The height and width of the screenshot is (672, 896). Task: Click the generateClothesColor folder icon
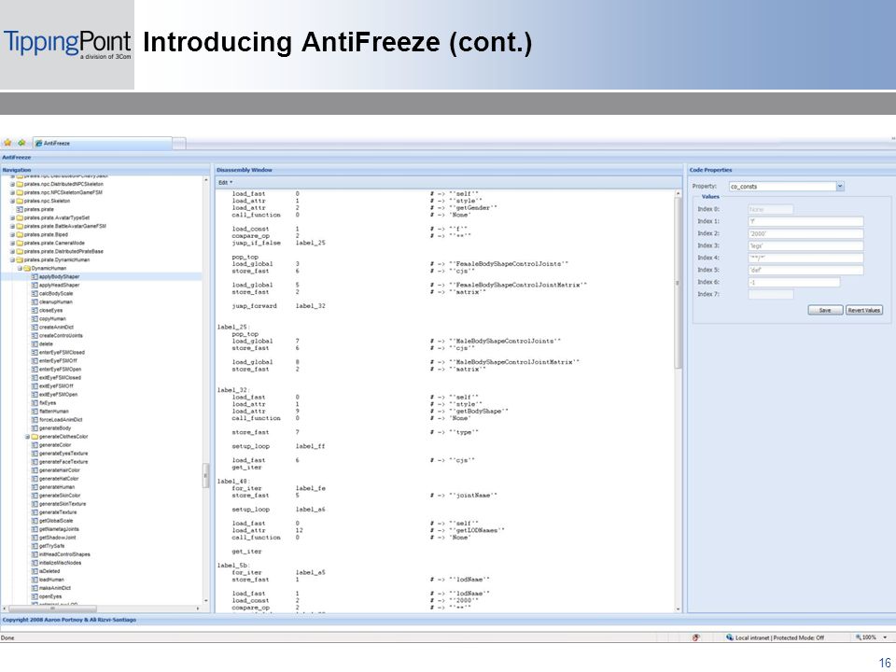[x=35, y=437]
